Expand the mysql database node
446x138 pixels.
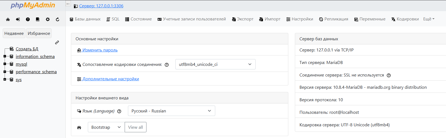pos(5,64)
